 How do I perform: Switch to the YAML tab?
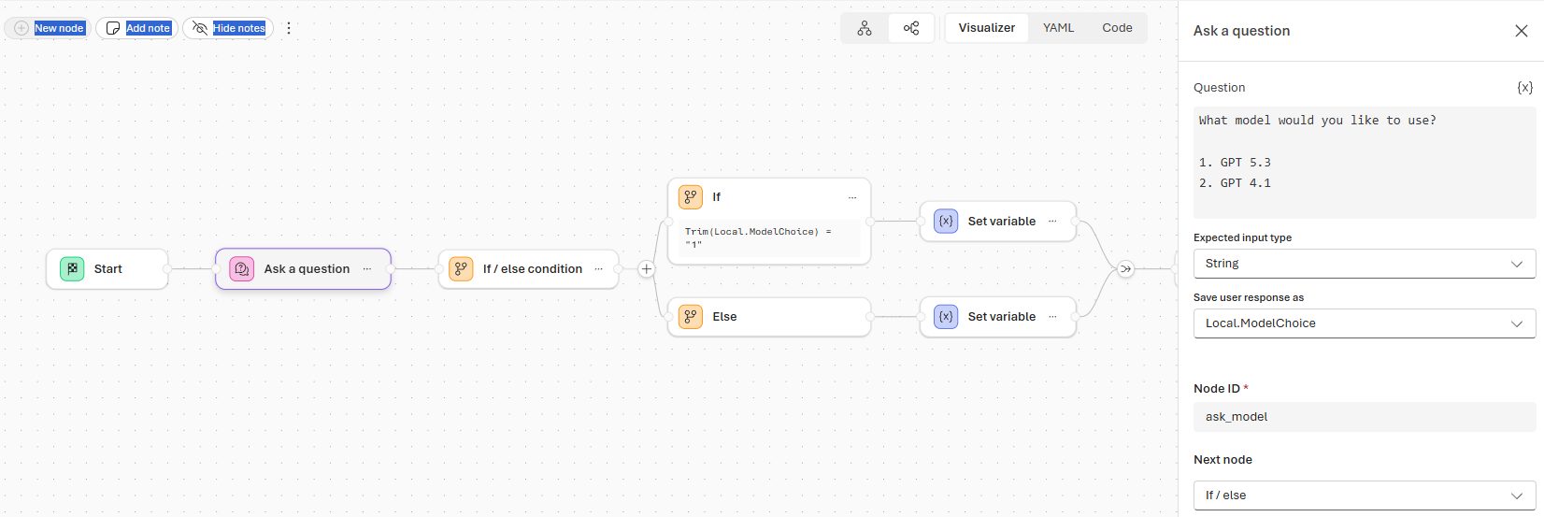[x=1058, y=28]
